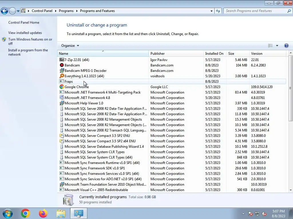Open the view options dropdown arrow
Screen dimensions: 293x219
[277, 46]
